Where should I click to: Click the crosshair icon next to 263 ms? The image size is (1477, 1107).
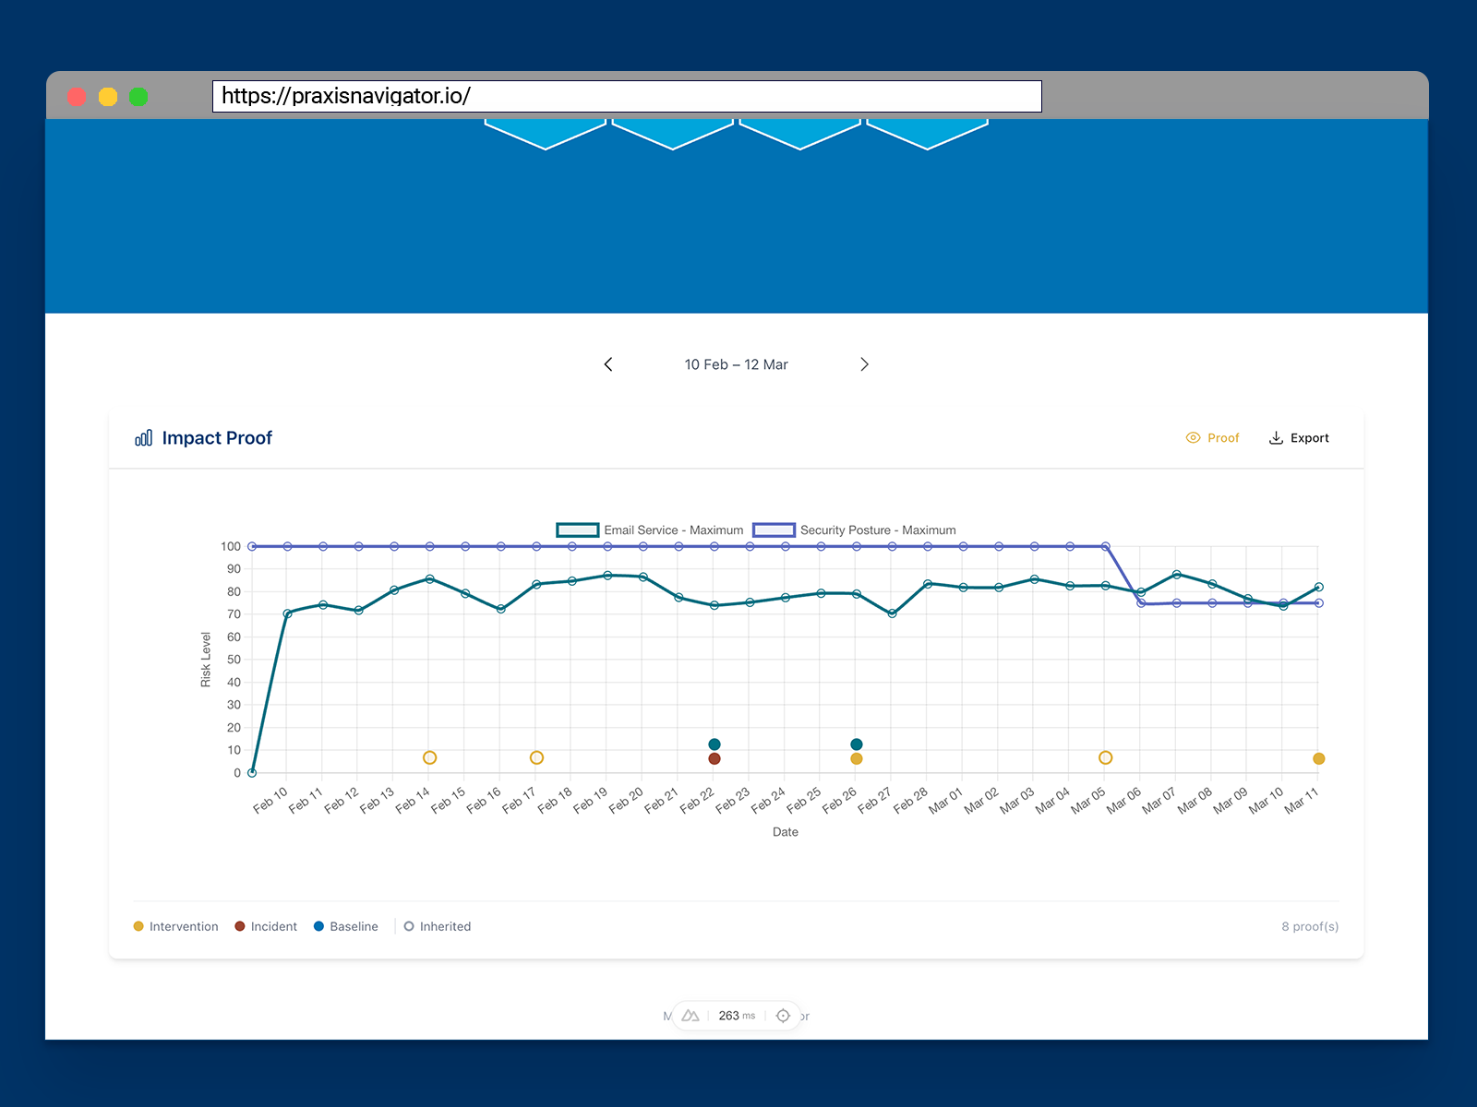[x=783, y=1015]
